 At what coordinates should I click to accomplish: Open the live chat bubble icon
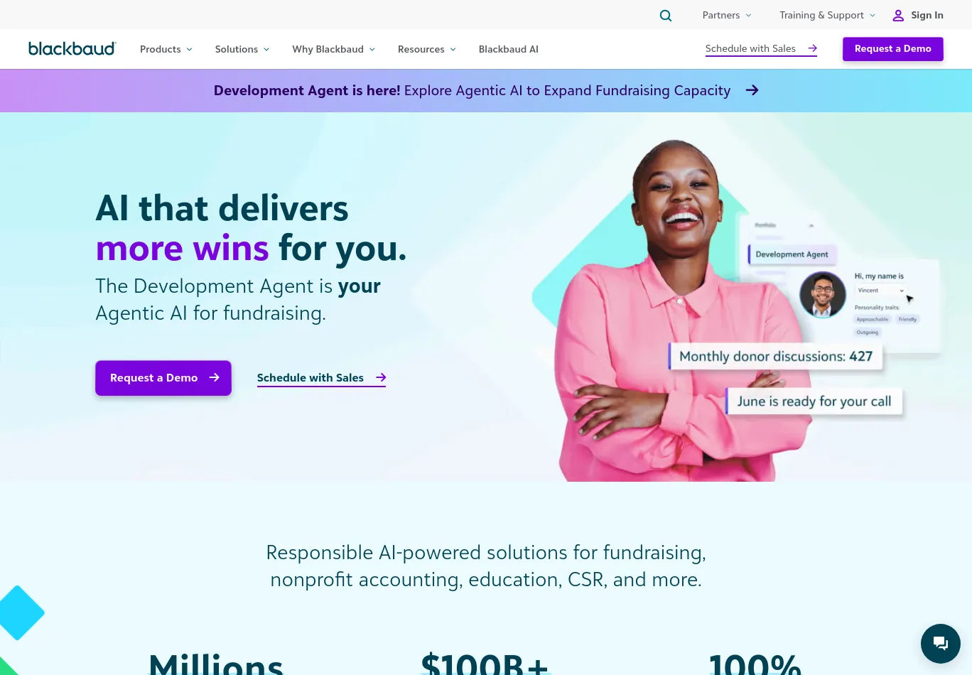coord(941,644)
